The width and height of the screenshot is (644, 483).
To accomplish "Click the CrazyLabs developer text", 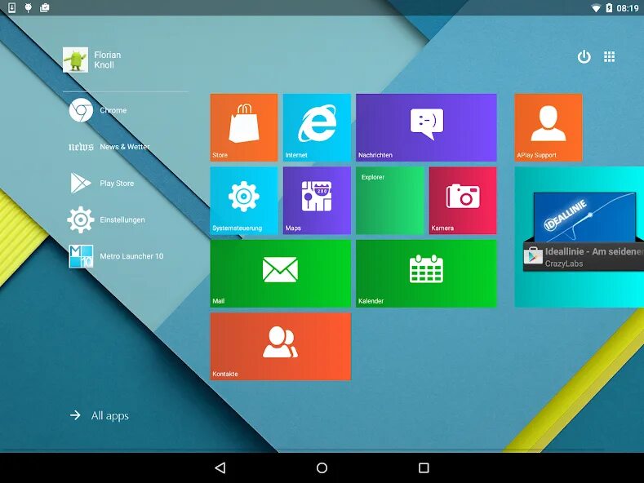I will 564,264.
